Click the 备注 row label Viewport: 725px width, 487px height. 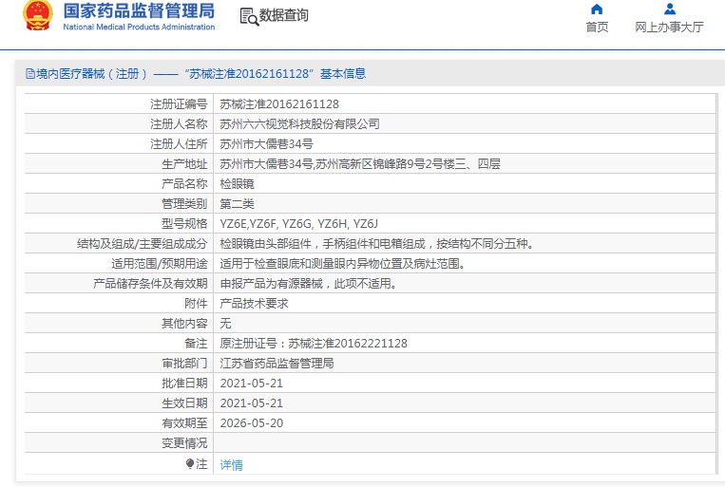(x=196, y=343)
